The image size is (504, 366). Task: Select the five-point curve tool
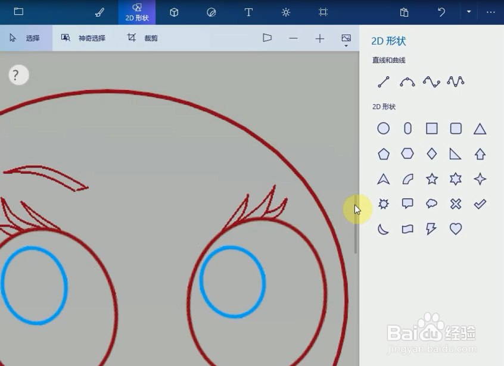tap(456, 82)
